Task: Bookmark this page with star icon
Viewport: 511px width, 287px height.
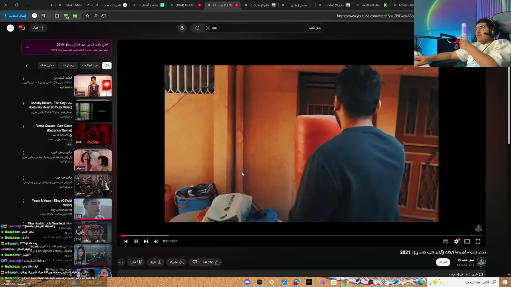Action: coord(87,16)
